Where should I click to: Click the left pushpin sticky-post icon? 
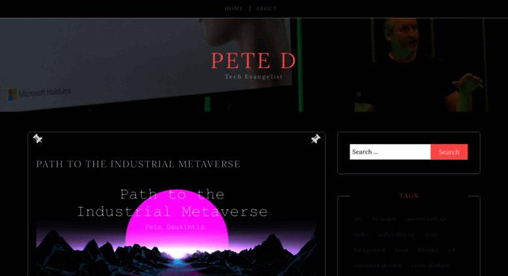(x=37, y=138)
